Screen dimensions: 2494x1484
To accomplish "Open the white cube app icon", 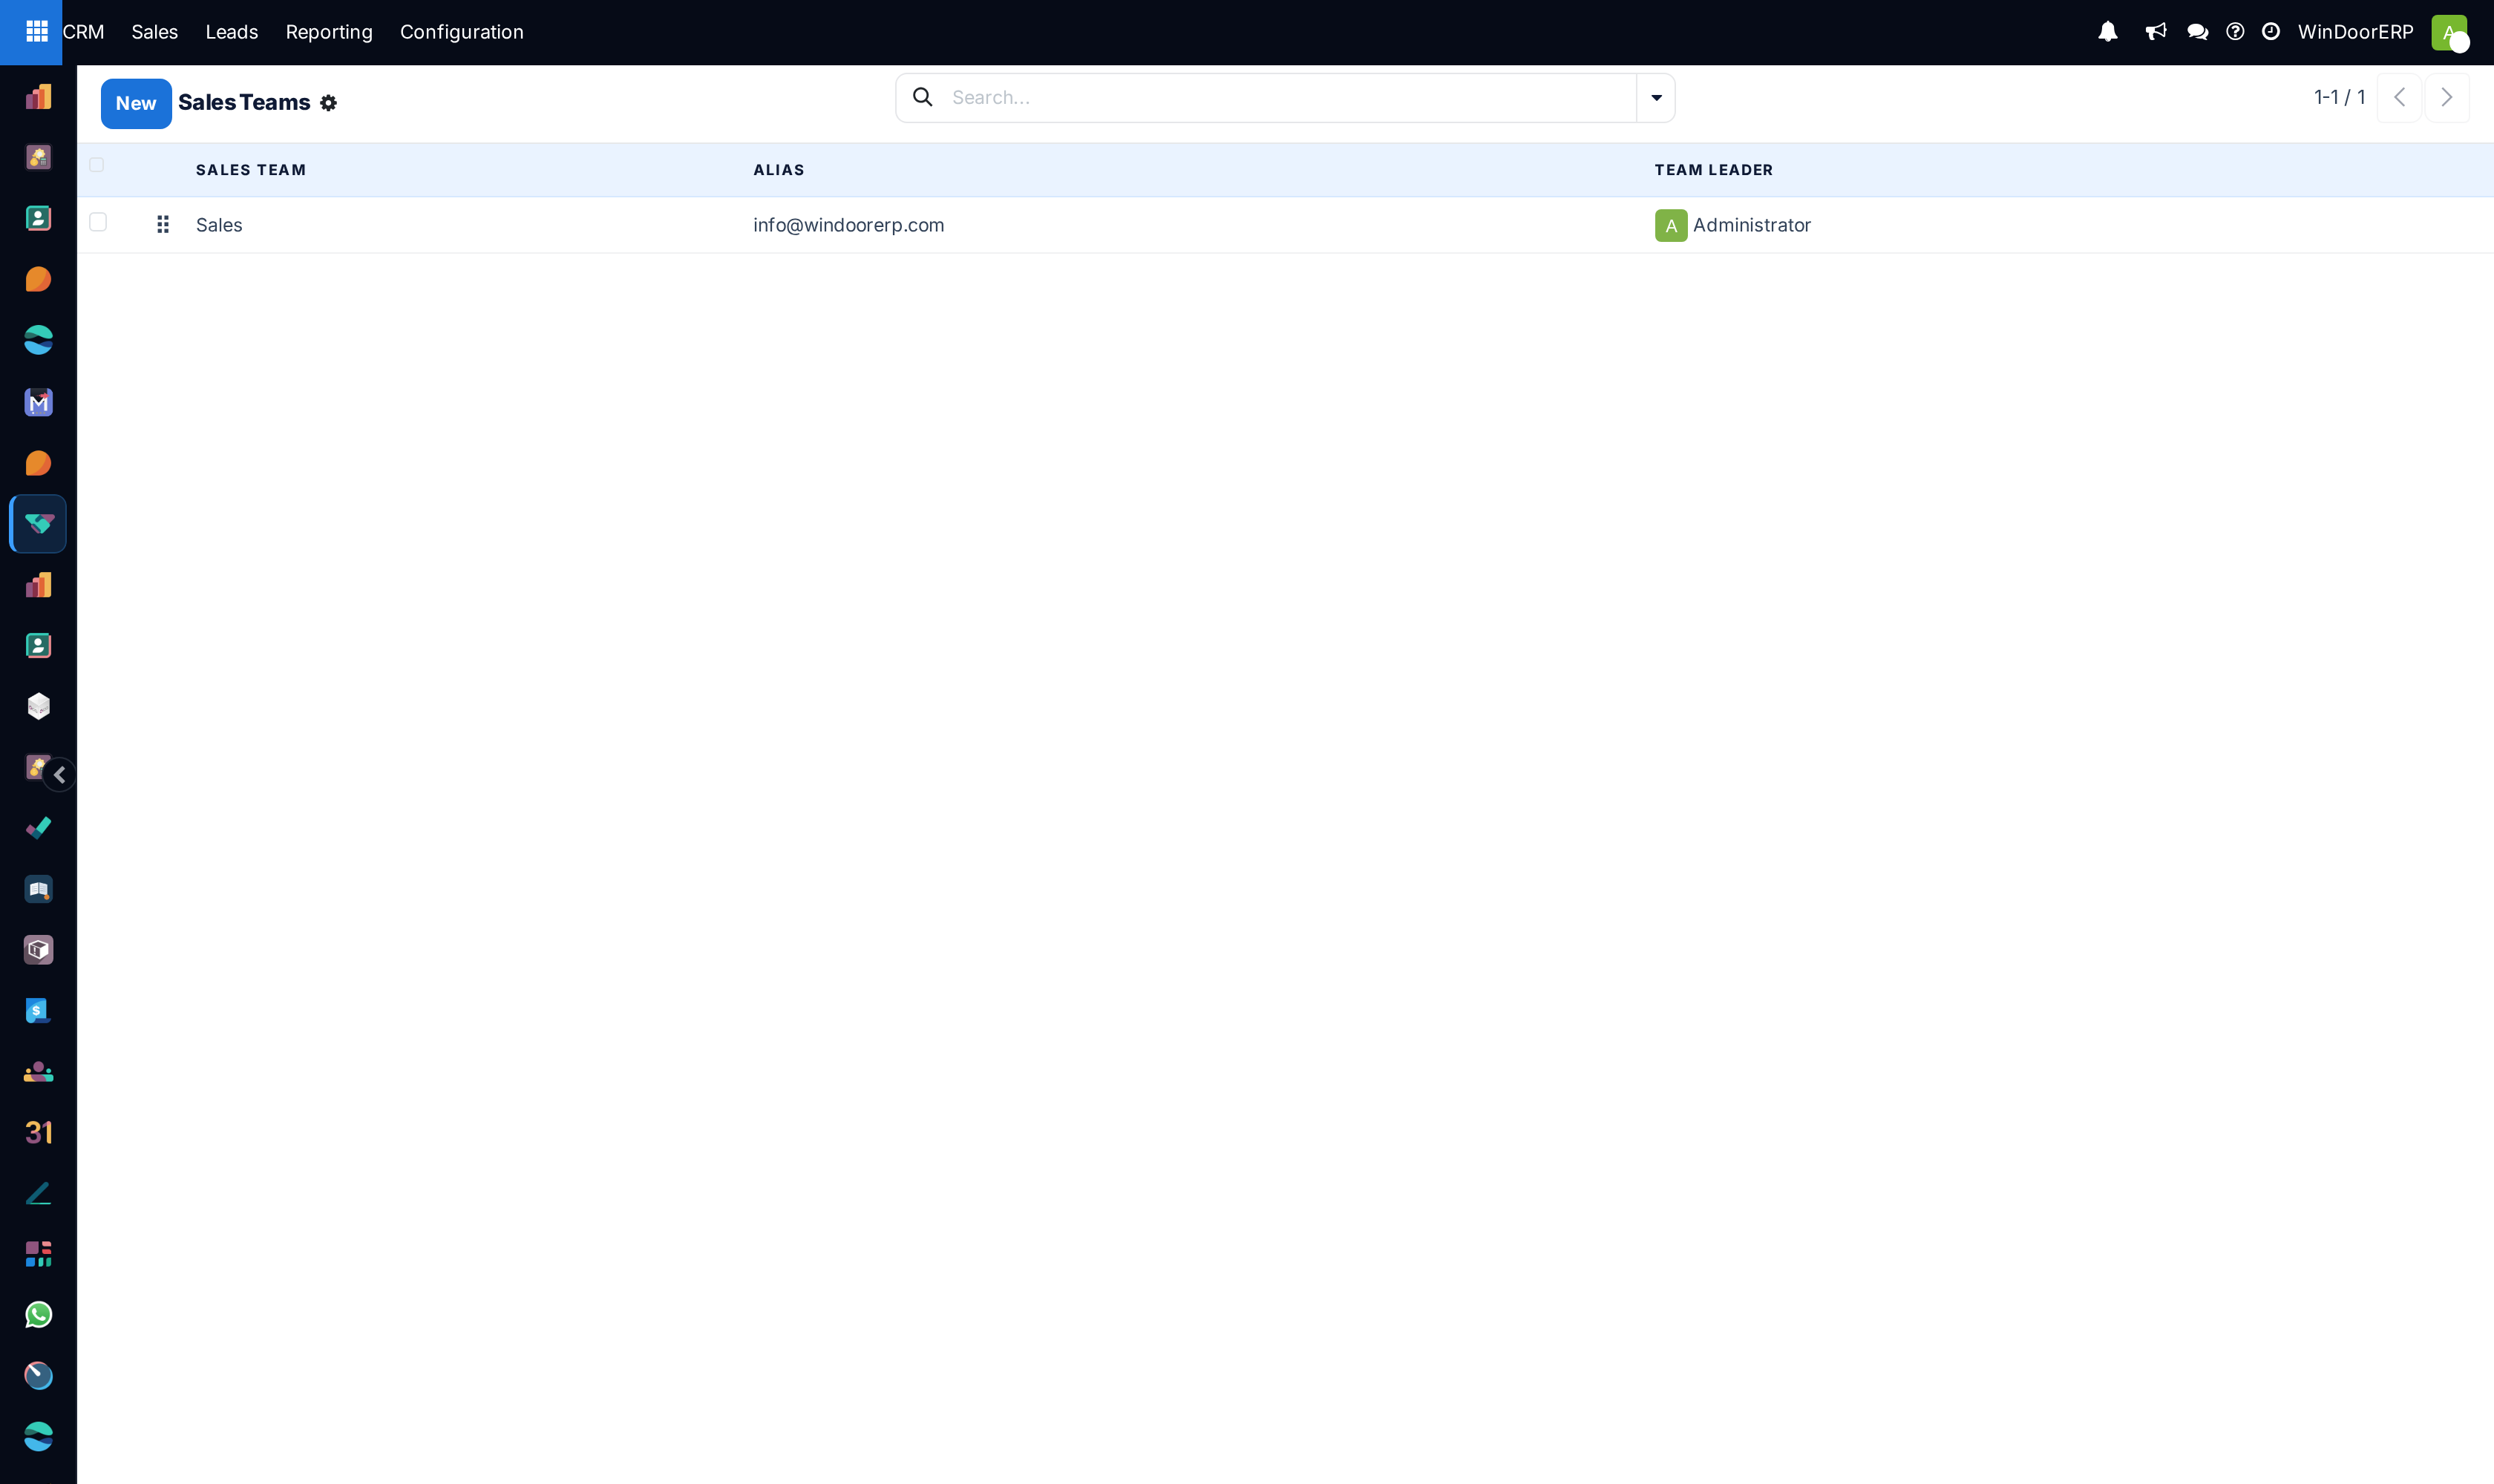I will 38,706.
